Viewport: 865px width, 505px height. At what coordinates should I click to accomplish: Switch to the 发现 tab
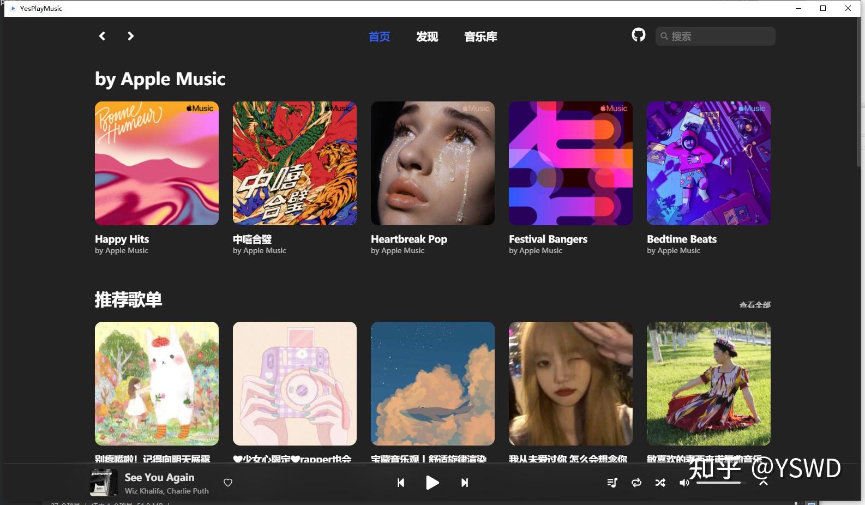(427, 37)
